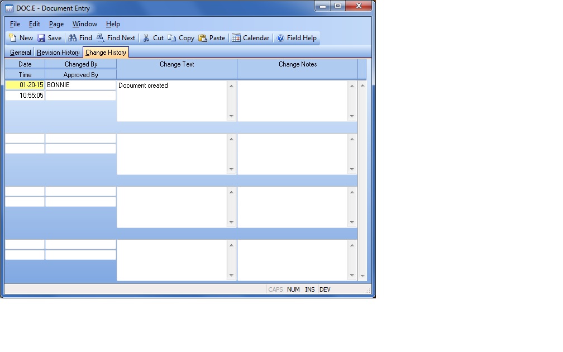Click the Change Notes column header

click(297, 64)
